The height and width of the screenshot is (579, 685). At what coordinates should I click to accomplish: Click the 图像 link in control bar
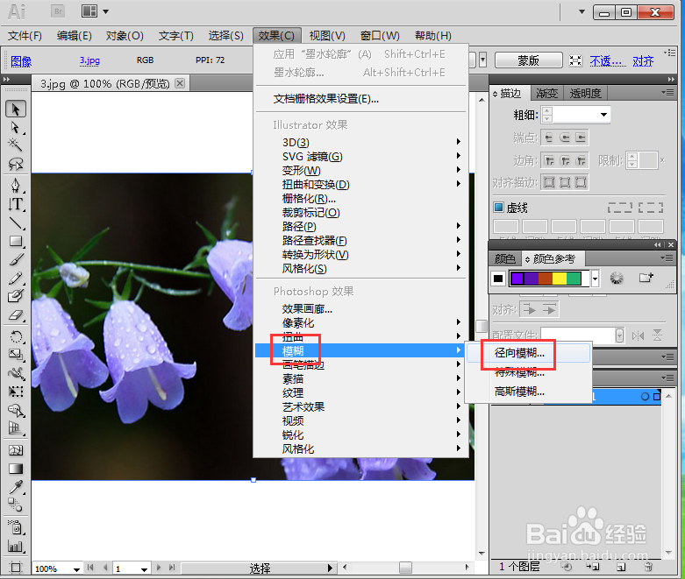[21, 61]
